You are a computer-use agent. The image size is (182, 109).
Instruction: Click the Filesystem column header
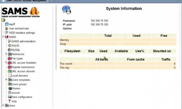tap(72, 51)
